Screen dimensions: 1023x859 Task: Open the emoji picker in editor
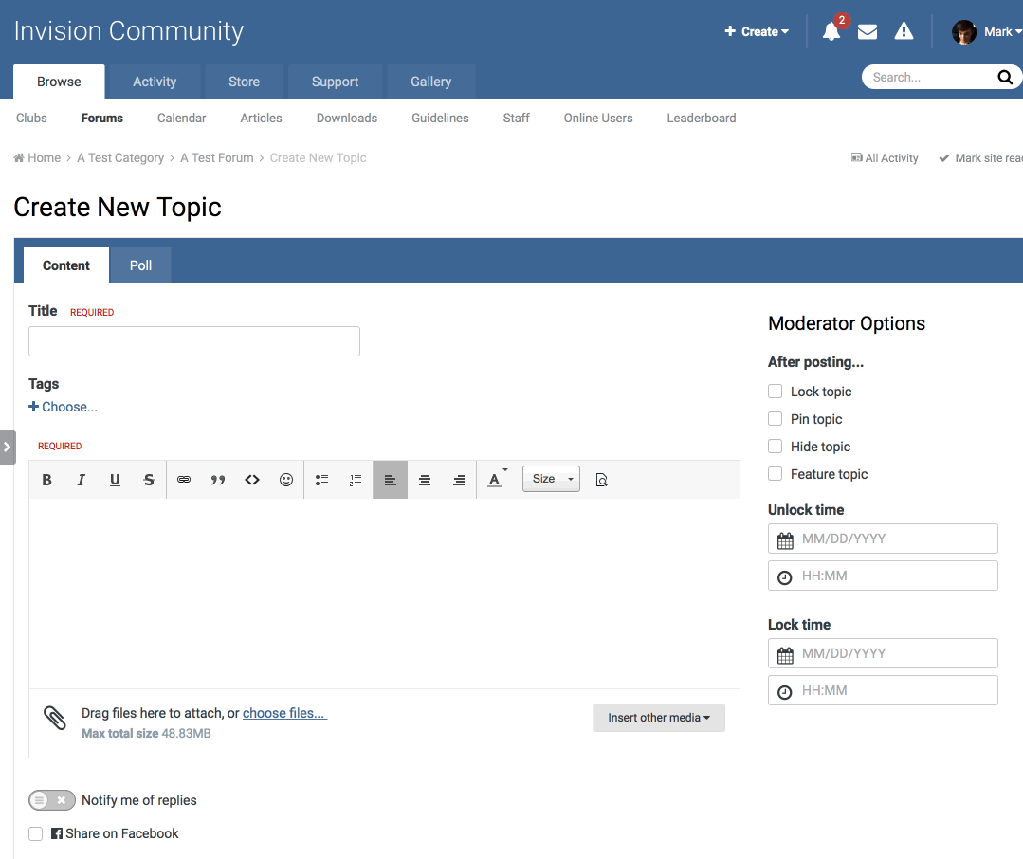point(286,480)
